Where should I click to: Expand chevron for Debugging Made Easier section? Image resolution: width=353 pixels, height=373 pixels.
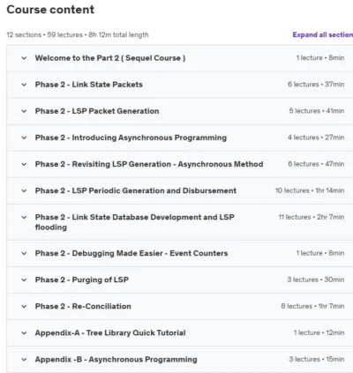click(x=24, y=253)
